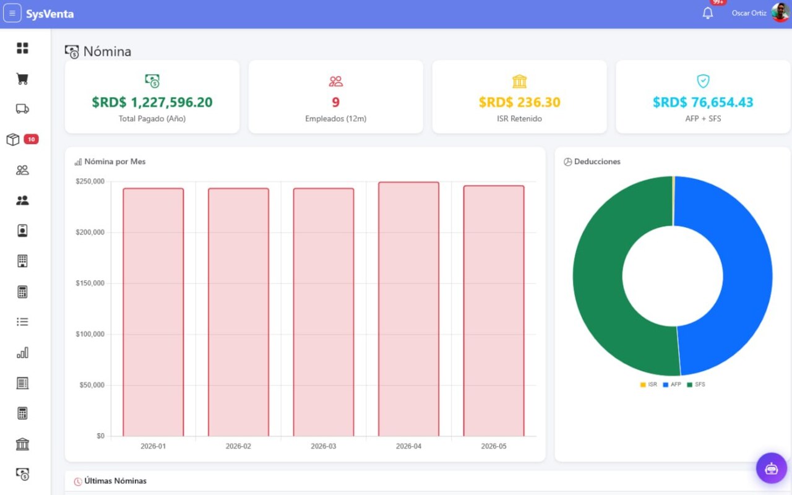The height and width of the screenshot is (495, 792).
Task: Open the delivery truck sidebar icon
Action: pyautogui.click(x=22, y=109)
